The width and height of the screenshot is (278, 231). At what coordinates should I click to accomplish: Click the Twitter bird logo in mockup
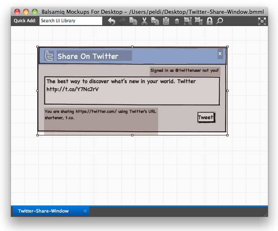49,56
